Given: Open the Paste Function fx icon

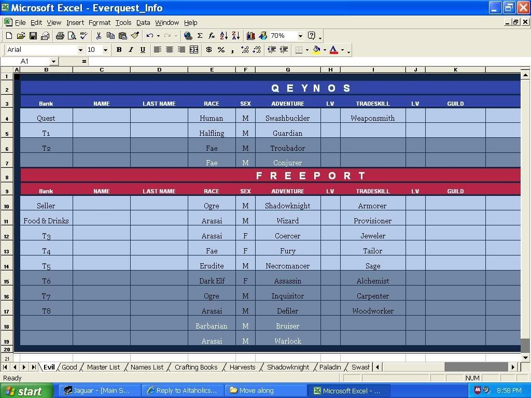Looking at the screenshot, I should tap(212, 36).
